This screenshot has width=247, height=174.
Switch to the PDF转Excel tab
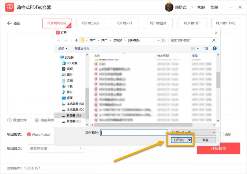(x=91, y=23)
